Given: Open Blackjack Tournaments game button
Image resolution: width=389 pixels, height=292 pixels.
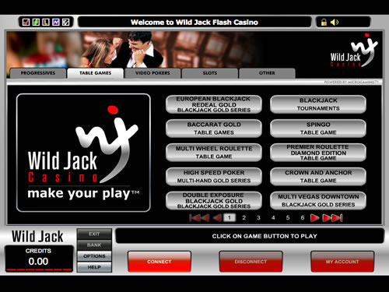Looking at the screenshot, I should tap(318, 104).
